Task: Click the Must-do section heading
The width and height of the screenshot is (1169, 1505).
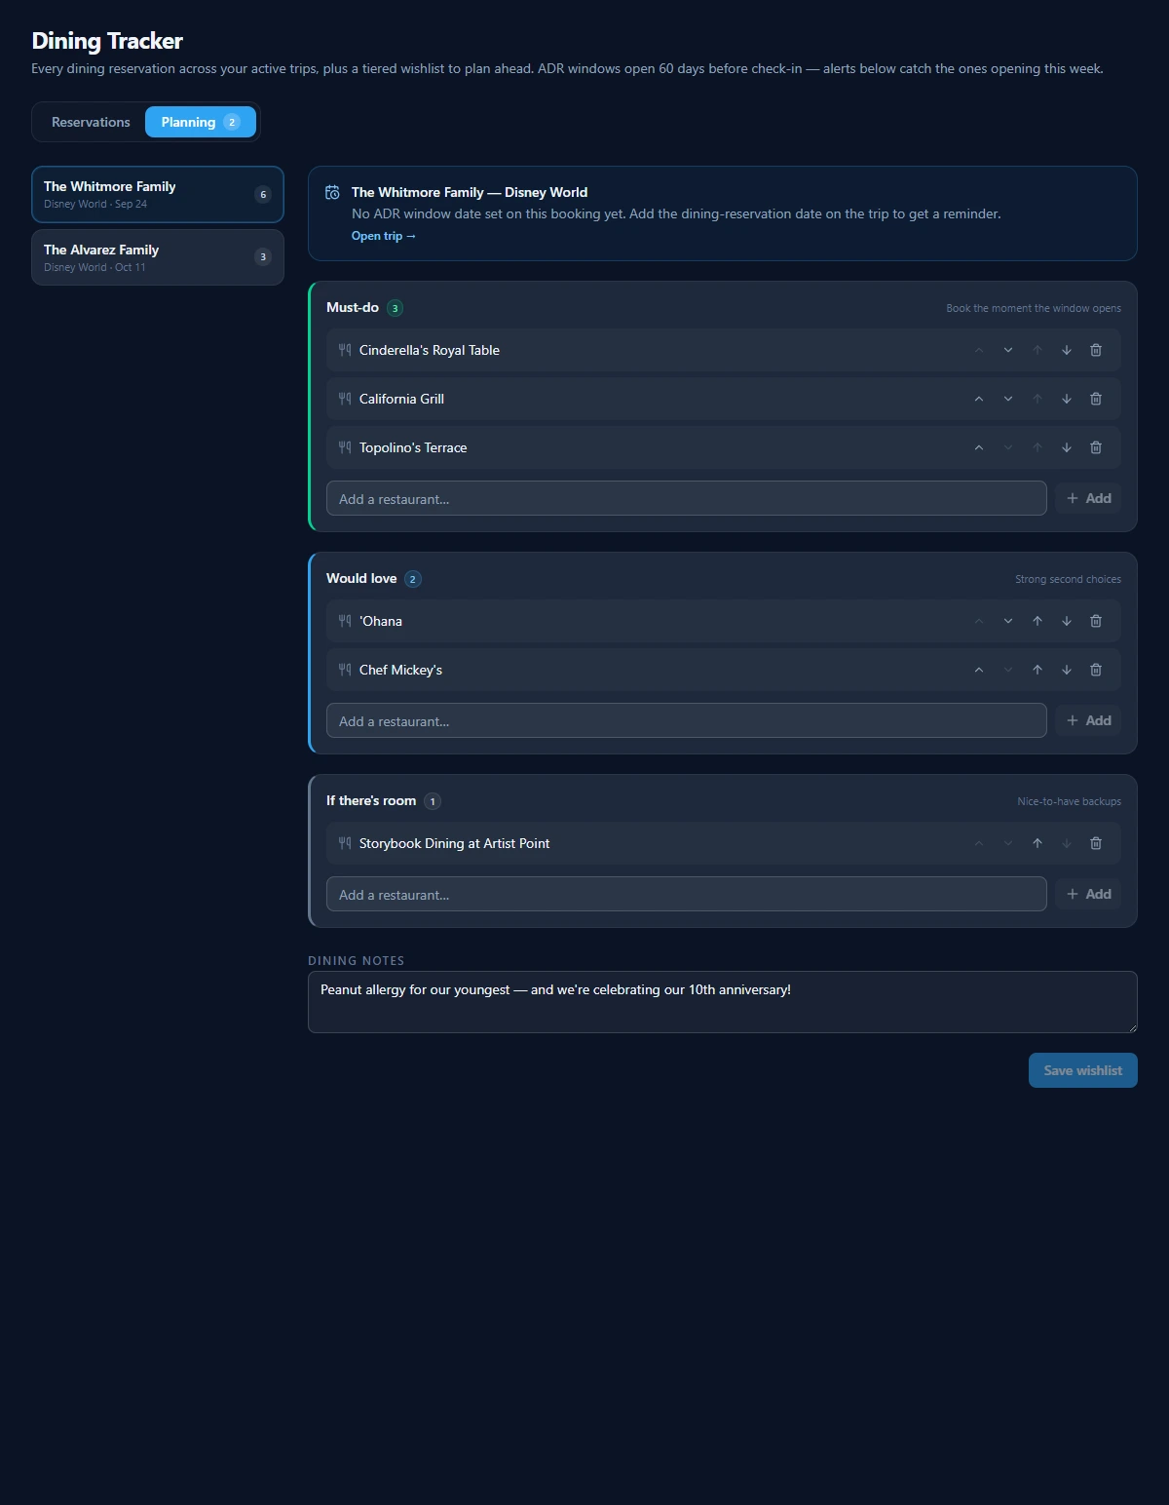Action: [x=353, y=307]
